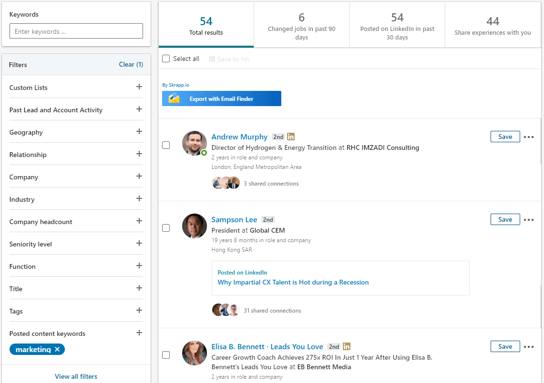Open Posted on LinkedIn in past 30 days tab
Screen dimensions: 544x383
(397, 25)
